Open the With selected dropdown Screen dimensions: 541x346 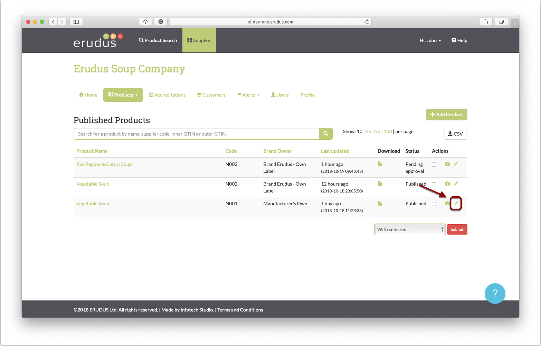410,229
